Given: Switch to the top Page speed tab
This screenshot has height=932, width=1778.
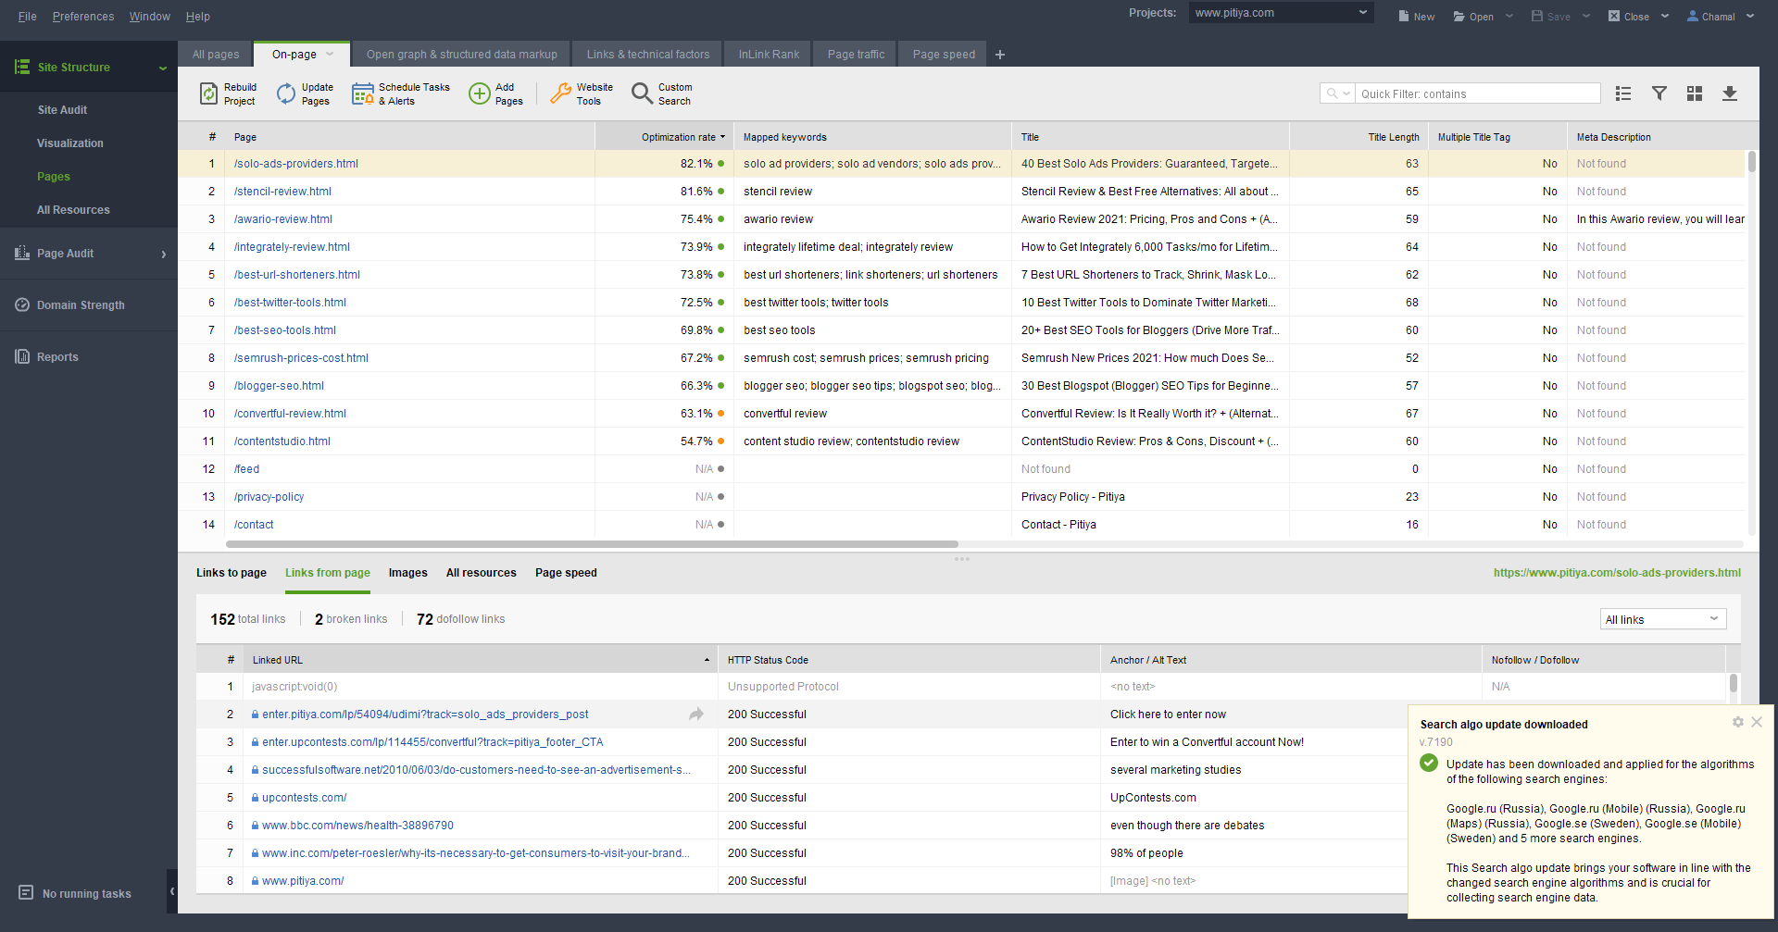Looking at the screenshot, I should [x=944, y=55].
